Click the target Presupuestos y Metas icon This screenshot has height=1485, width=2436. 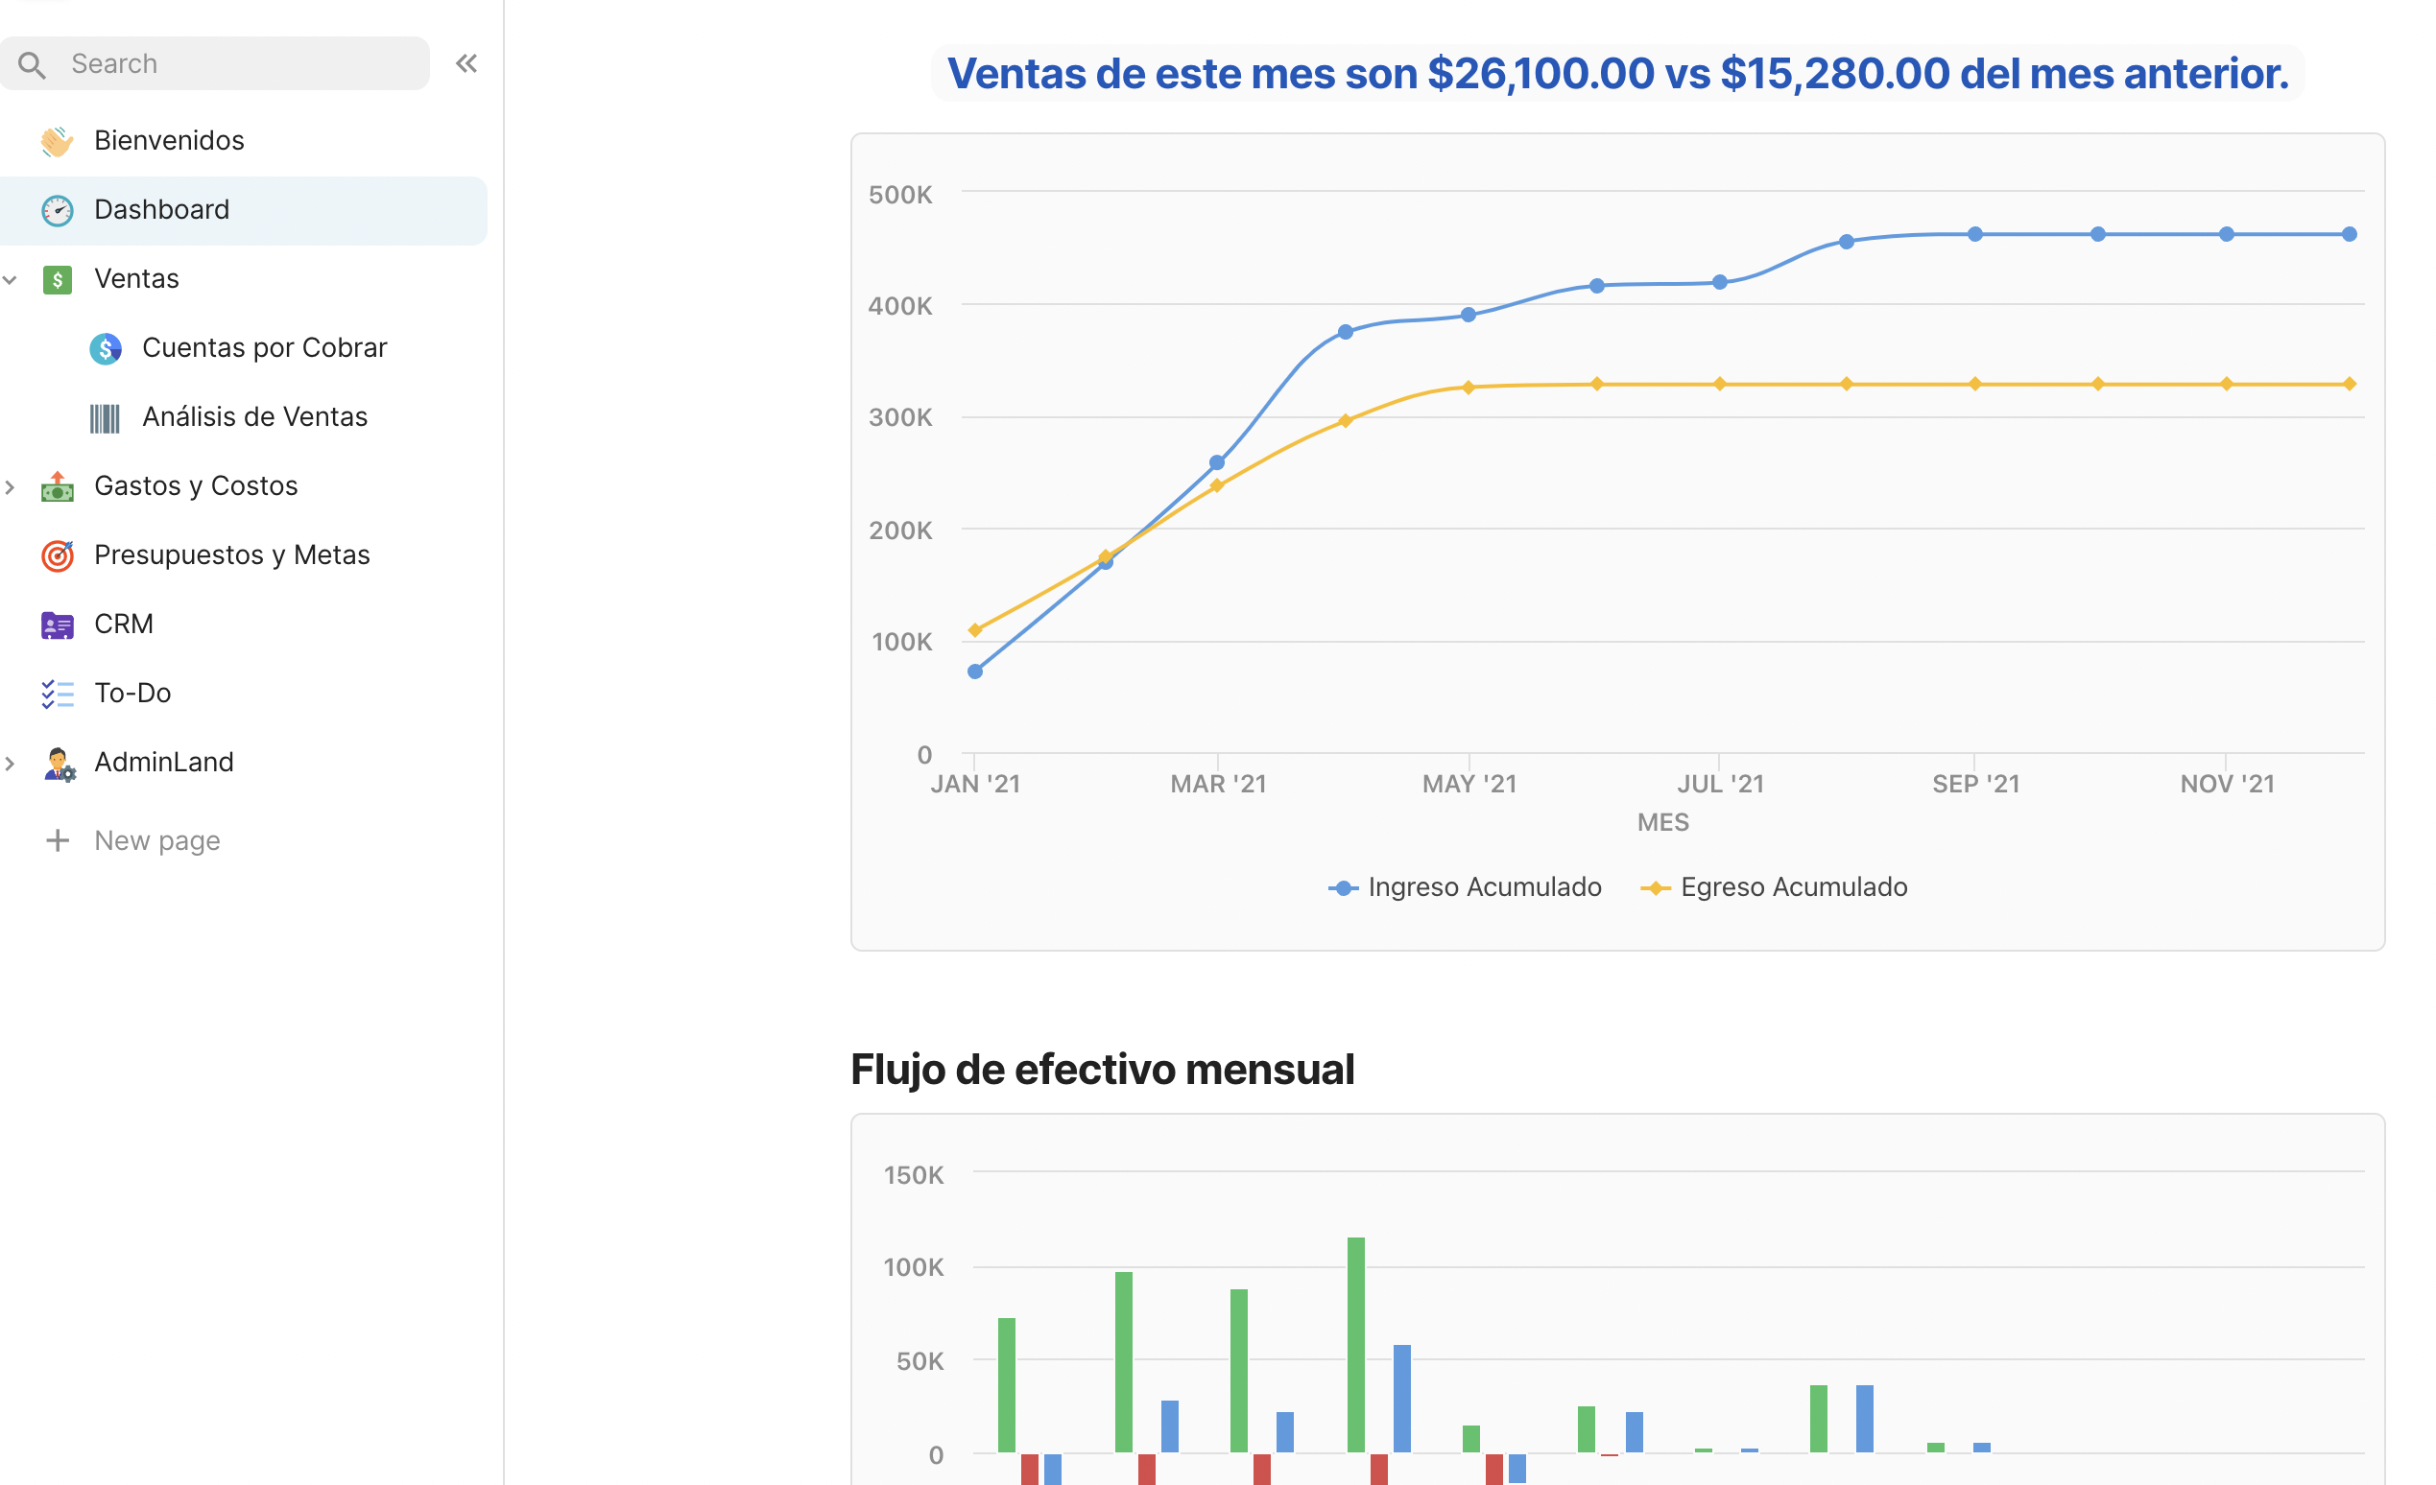[x=57, y=556]
